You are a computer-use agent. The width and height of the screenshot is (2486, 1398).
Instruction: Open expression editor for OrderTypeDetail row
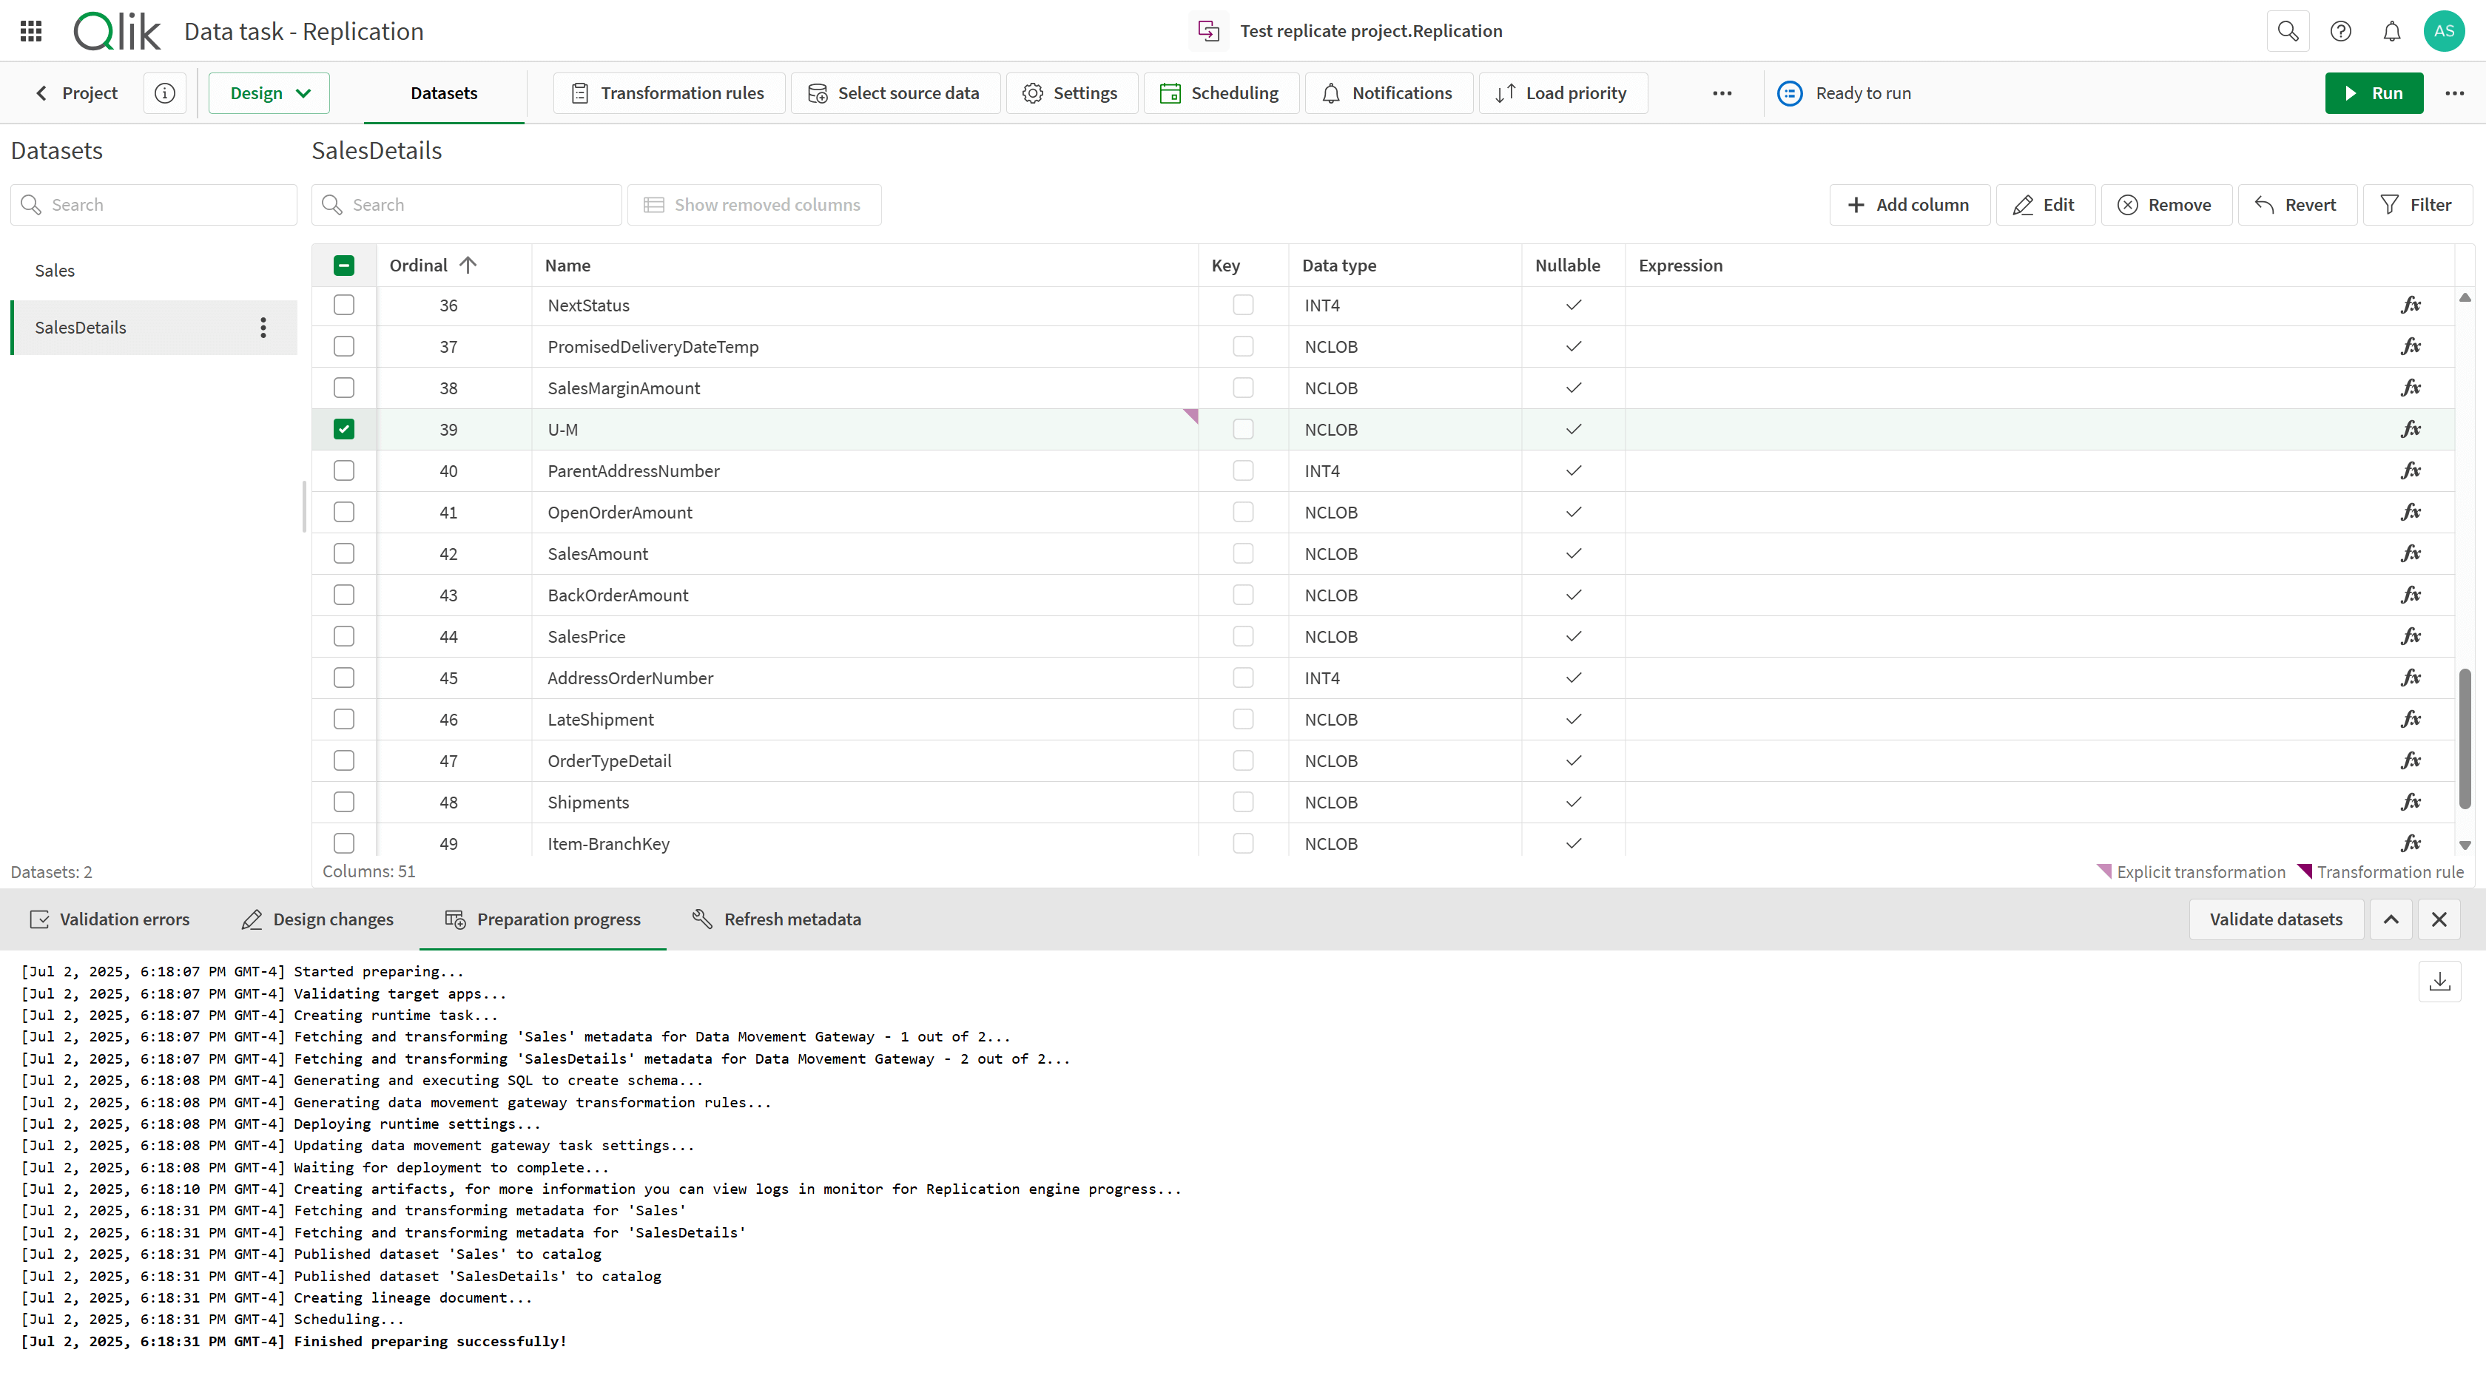tap(2411, 760)
